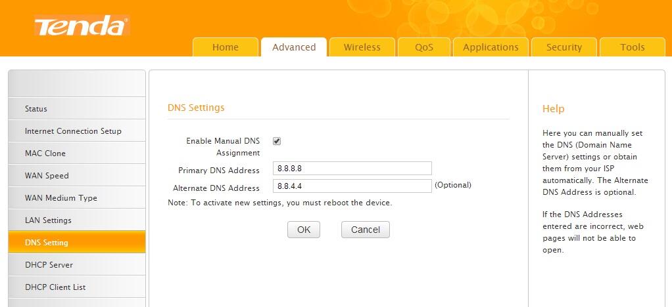This screenshot has height=307, width=672.
Task: Click the Alternate DNS Address field
Action: point(352,186)
